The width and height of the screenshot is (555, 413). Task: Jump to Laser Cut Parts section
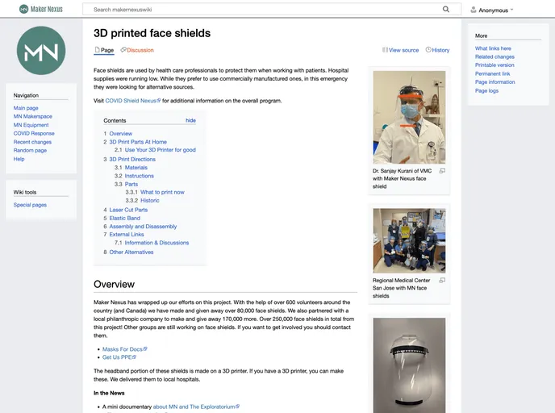[128, 210]
